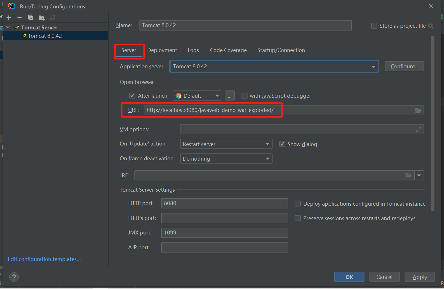
Task: Click Tomcat icon beside Tomcat 8.0.42 item
Action: point(24,36)
